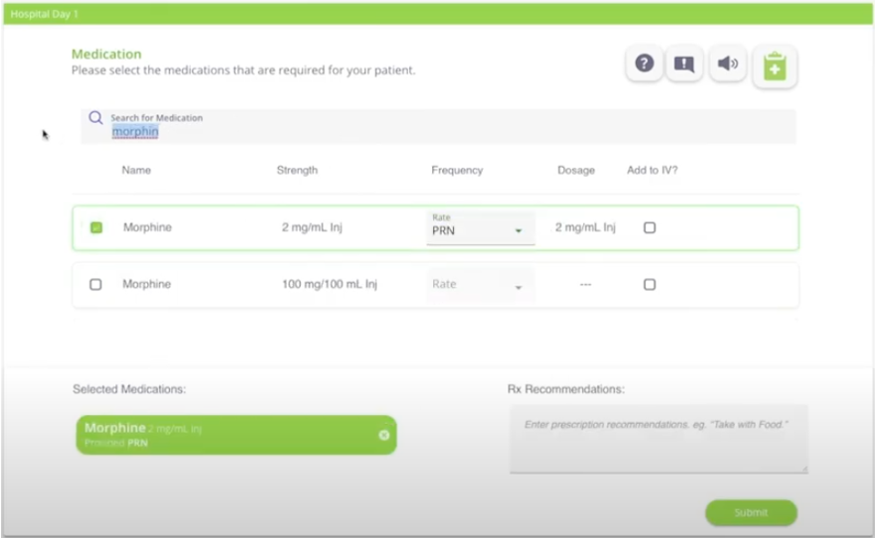The height and width of the screenshot is (538, 876).
Task: Click the search magnifier icon
Action: tap(95, 118)
